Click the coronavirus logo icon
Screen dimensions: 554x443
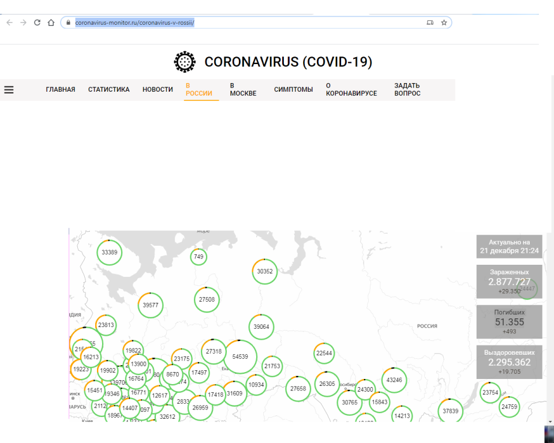pyautogui.click(x=185, y=62)
